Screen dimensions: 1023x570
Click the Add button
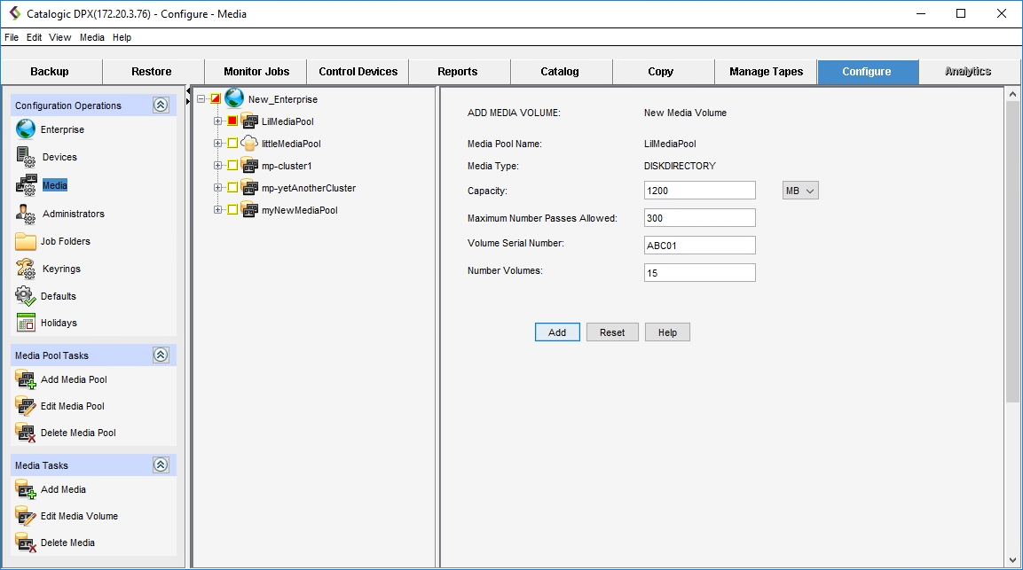(557, 332)
